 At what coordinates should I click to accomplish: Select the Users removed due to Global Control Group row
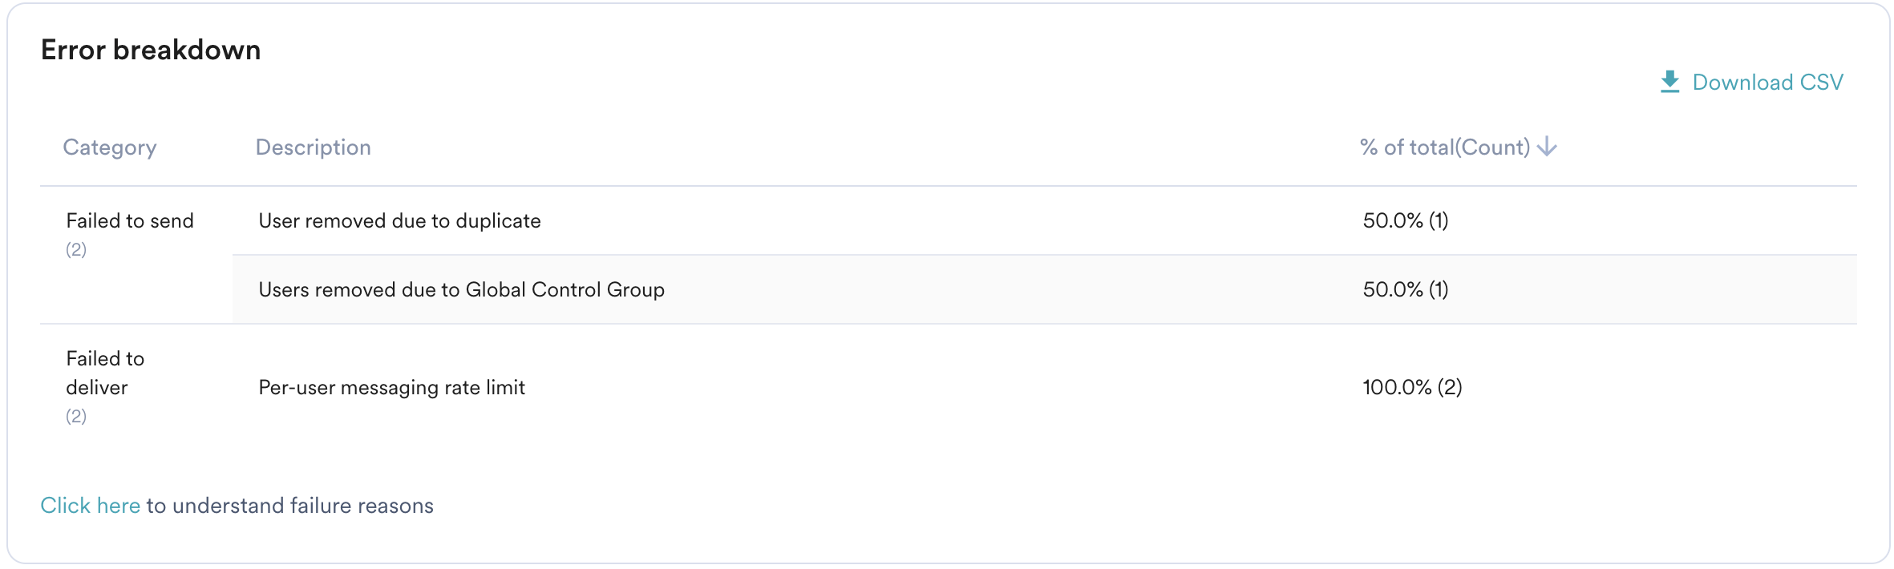pos(461,289)
